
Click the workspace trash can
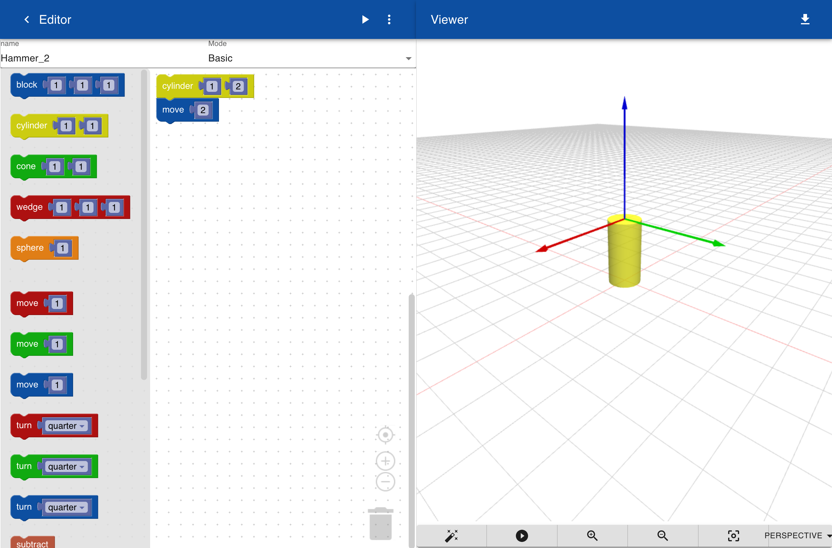[x=380, y=523]
